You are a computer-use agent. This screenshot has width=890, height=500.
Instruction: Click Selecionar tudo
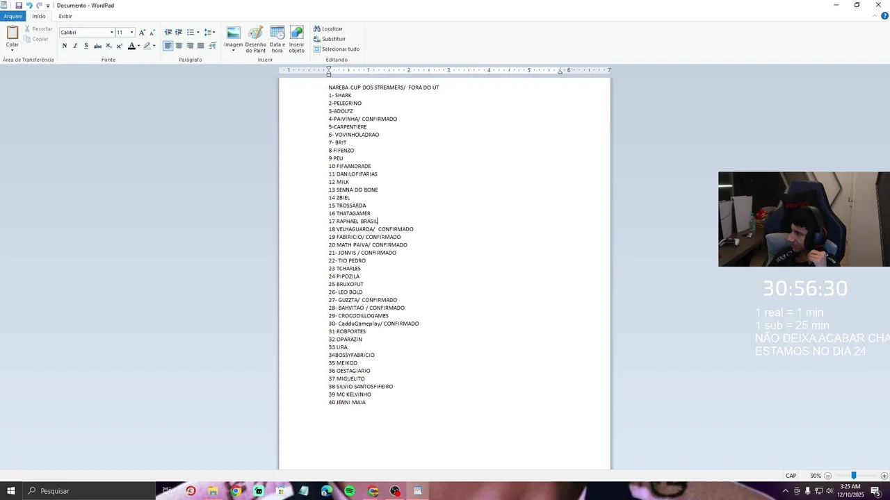337,49
